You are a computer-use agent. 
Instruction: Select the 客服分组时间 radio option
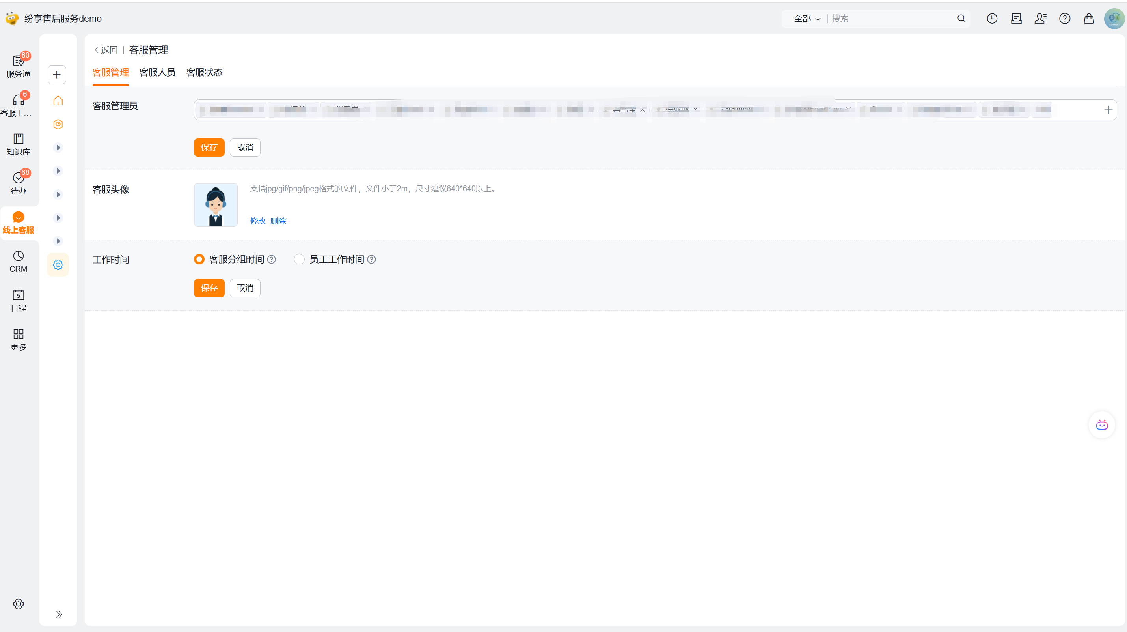tap(199, 259)
